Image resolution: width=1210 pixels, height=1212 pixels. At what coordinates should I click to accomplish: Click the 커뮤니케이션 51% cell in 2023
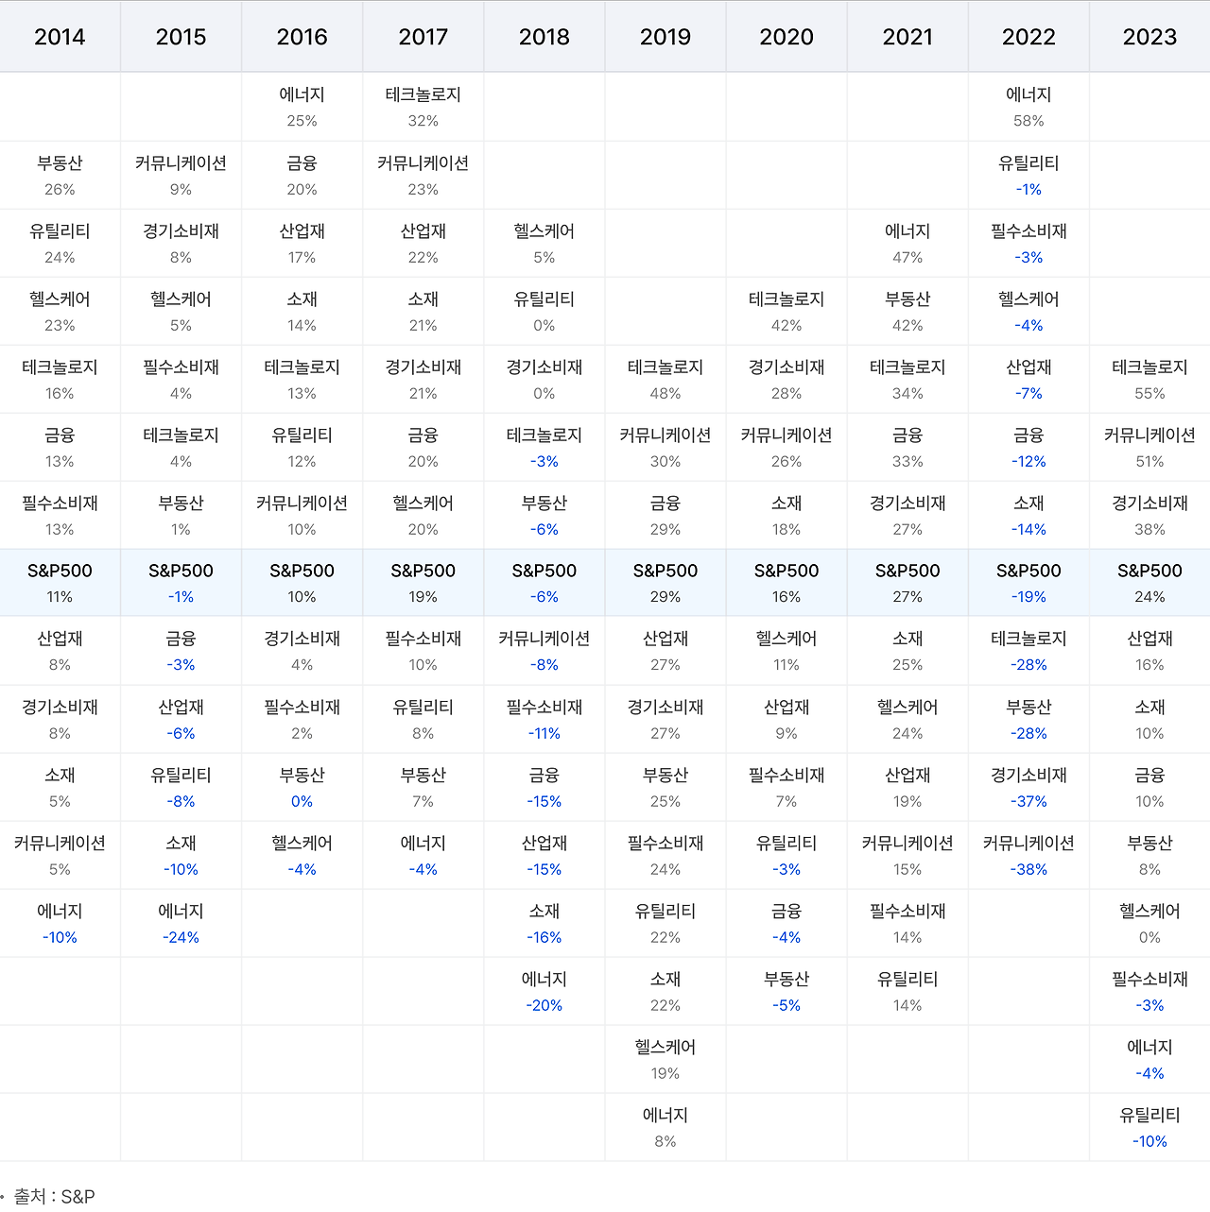pyautogui.click(x=1149, y=447)
